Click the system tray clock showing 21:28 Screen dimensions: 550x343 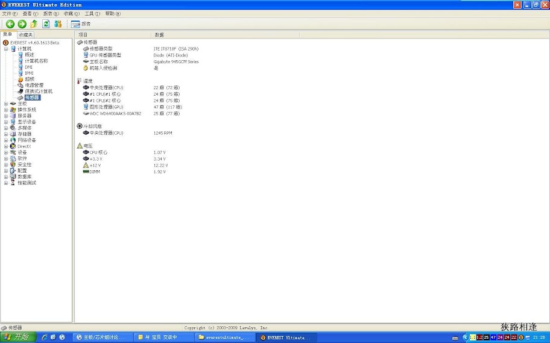point(539,338)
